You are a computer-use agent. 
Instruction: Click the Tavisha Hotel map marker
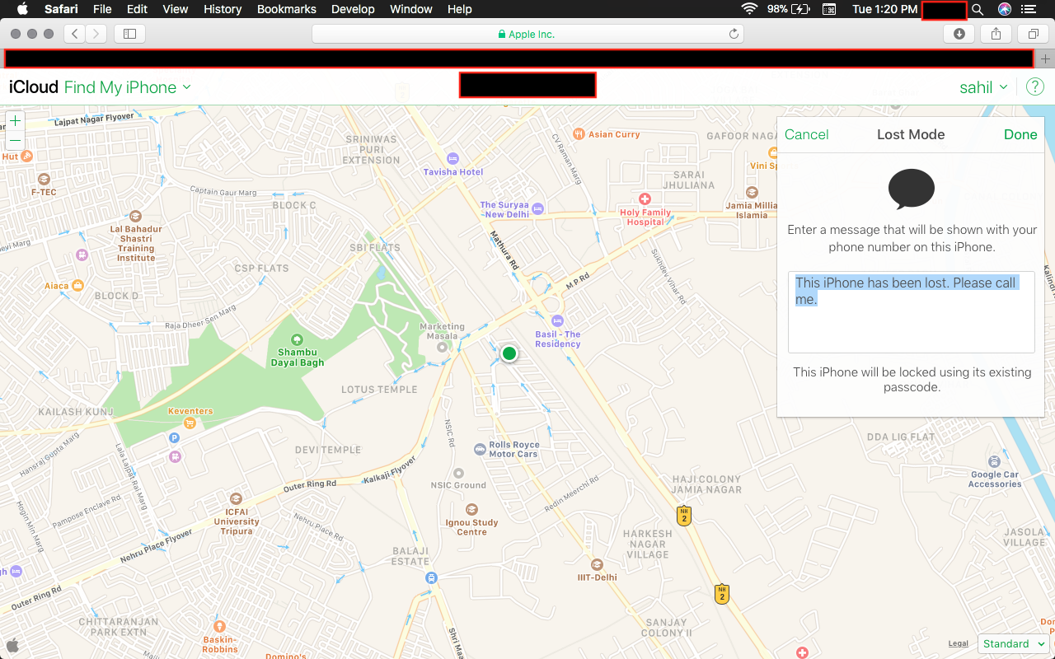point(452,158)
